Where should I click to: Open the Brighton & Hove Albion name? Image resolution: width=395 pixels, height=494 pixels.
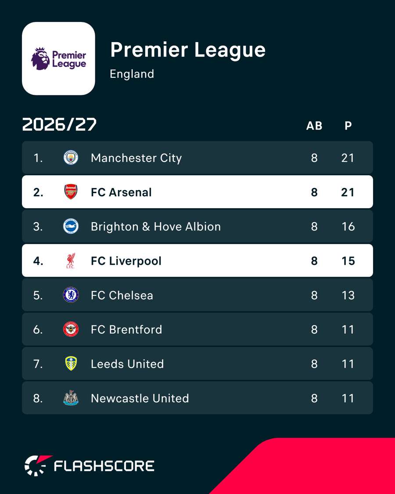(x=156, y=227)
